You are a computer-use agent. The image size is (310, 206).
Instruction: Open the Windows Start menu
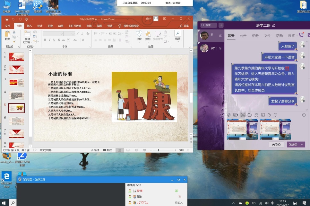tap(4, 203)
